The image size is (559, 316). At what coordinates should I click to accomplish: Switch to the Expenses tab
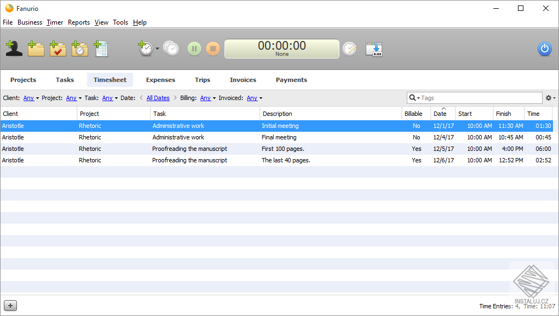160,80
